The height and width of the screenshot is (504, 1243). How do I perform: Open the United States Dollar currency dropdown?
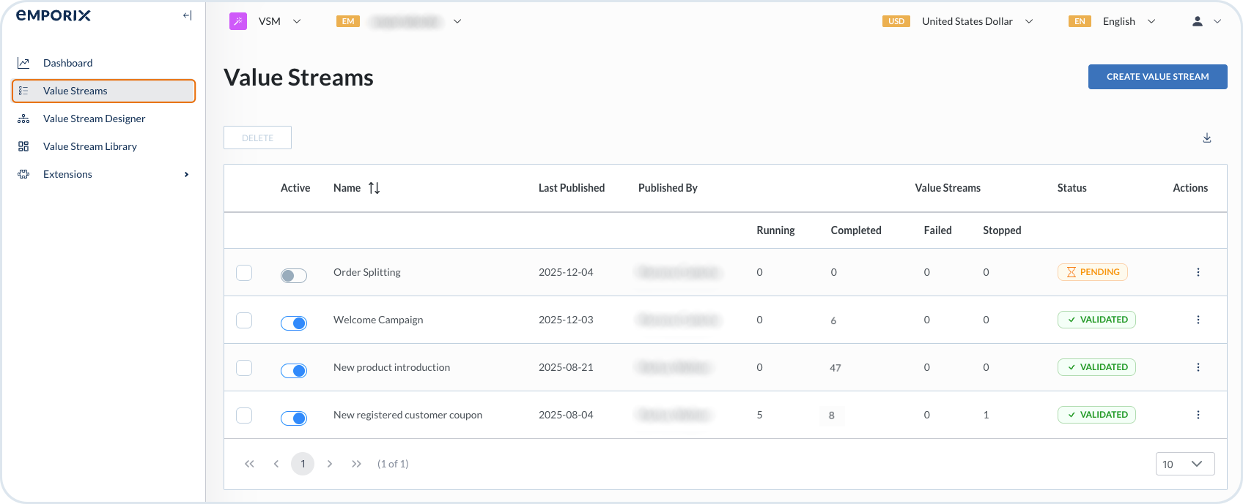pos(967,21)
